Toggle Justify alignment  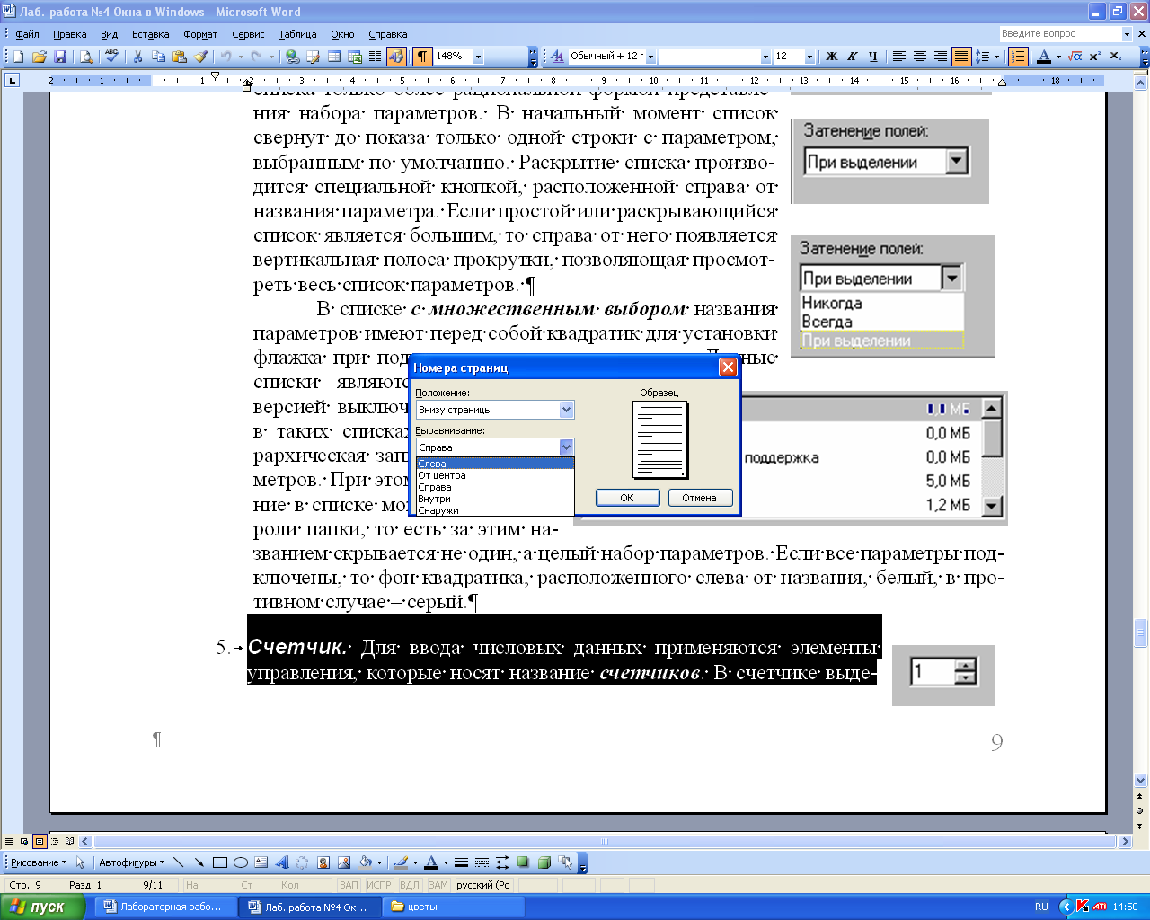click(960, 57)
